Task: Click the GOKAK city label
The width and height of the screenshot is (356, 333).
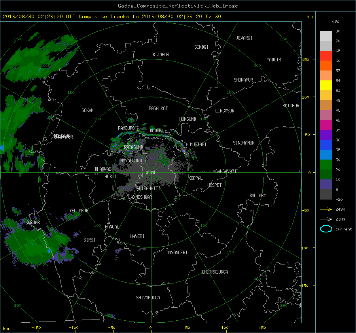Action: click(x=88, y=110)
